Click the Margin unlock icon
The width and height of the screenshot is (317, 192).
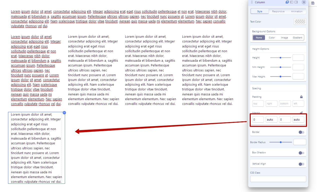point(301,113)
